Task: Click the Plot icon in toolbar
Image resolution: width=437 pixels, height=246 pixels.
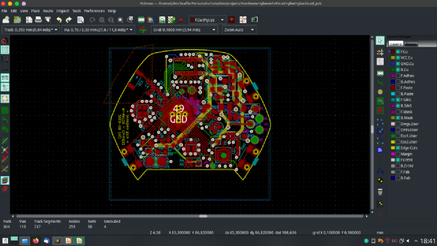Action: click(x=48, y=20)
